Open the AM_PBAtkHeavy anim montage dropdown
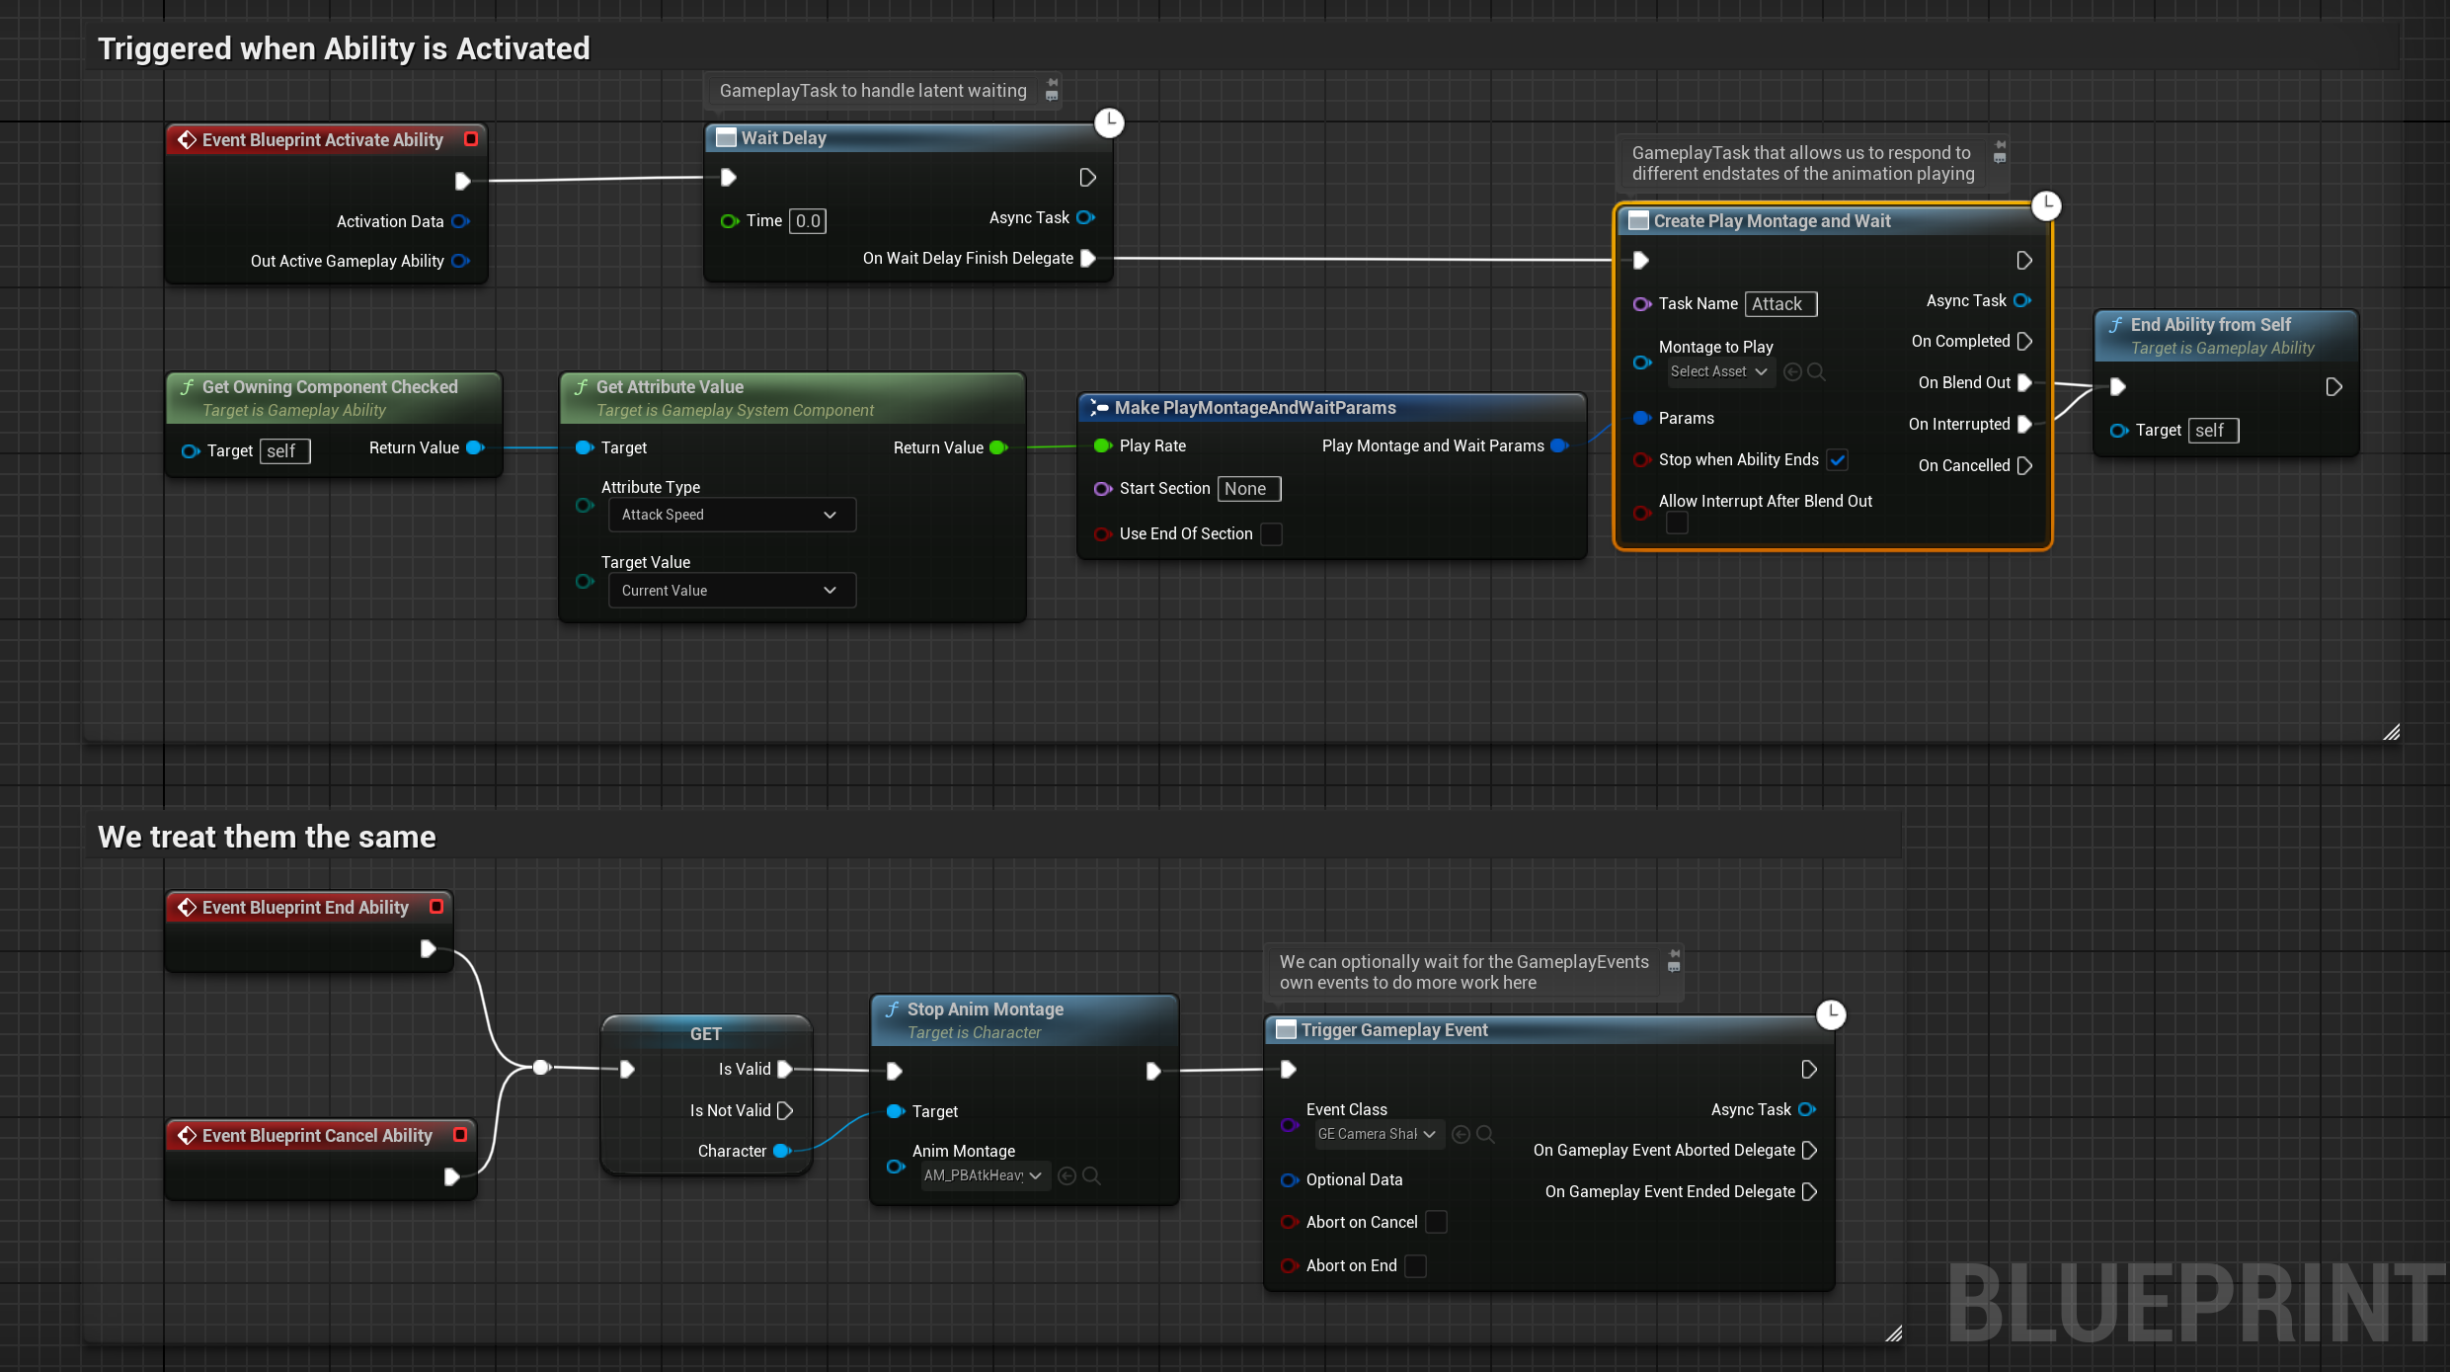Screen dimensions: 2450x1372 (x=985, y=1175)
